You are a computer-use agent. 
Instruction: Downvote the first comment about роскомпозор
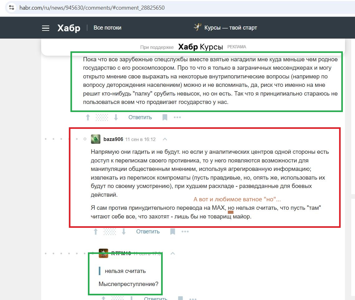pos(116,117)
